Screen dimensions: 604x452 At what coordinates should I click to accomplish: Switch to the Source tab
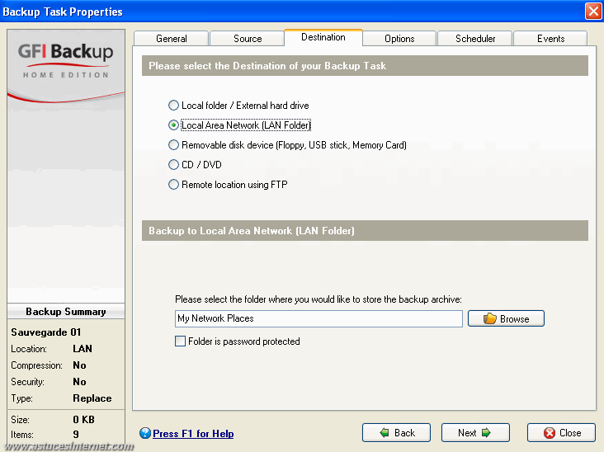click(248, 39)
